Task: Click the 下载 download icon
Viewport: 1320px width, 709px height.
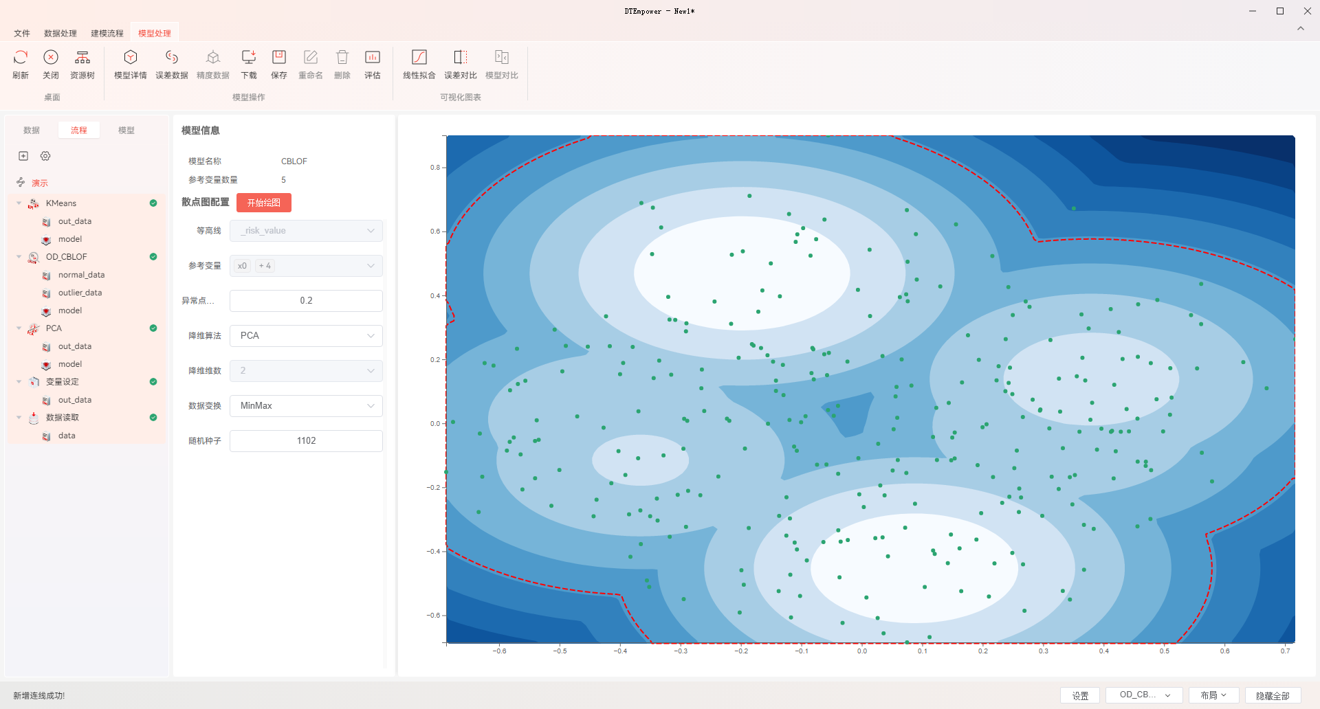Action: 249,57
